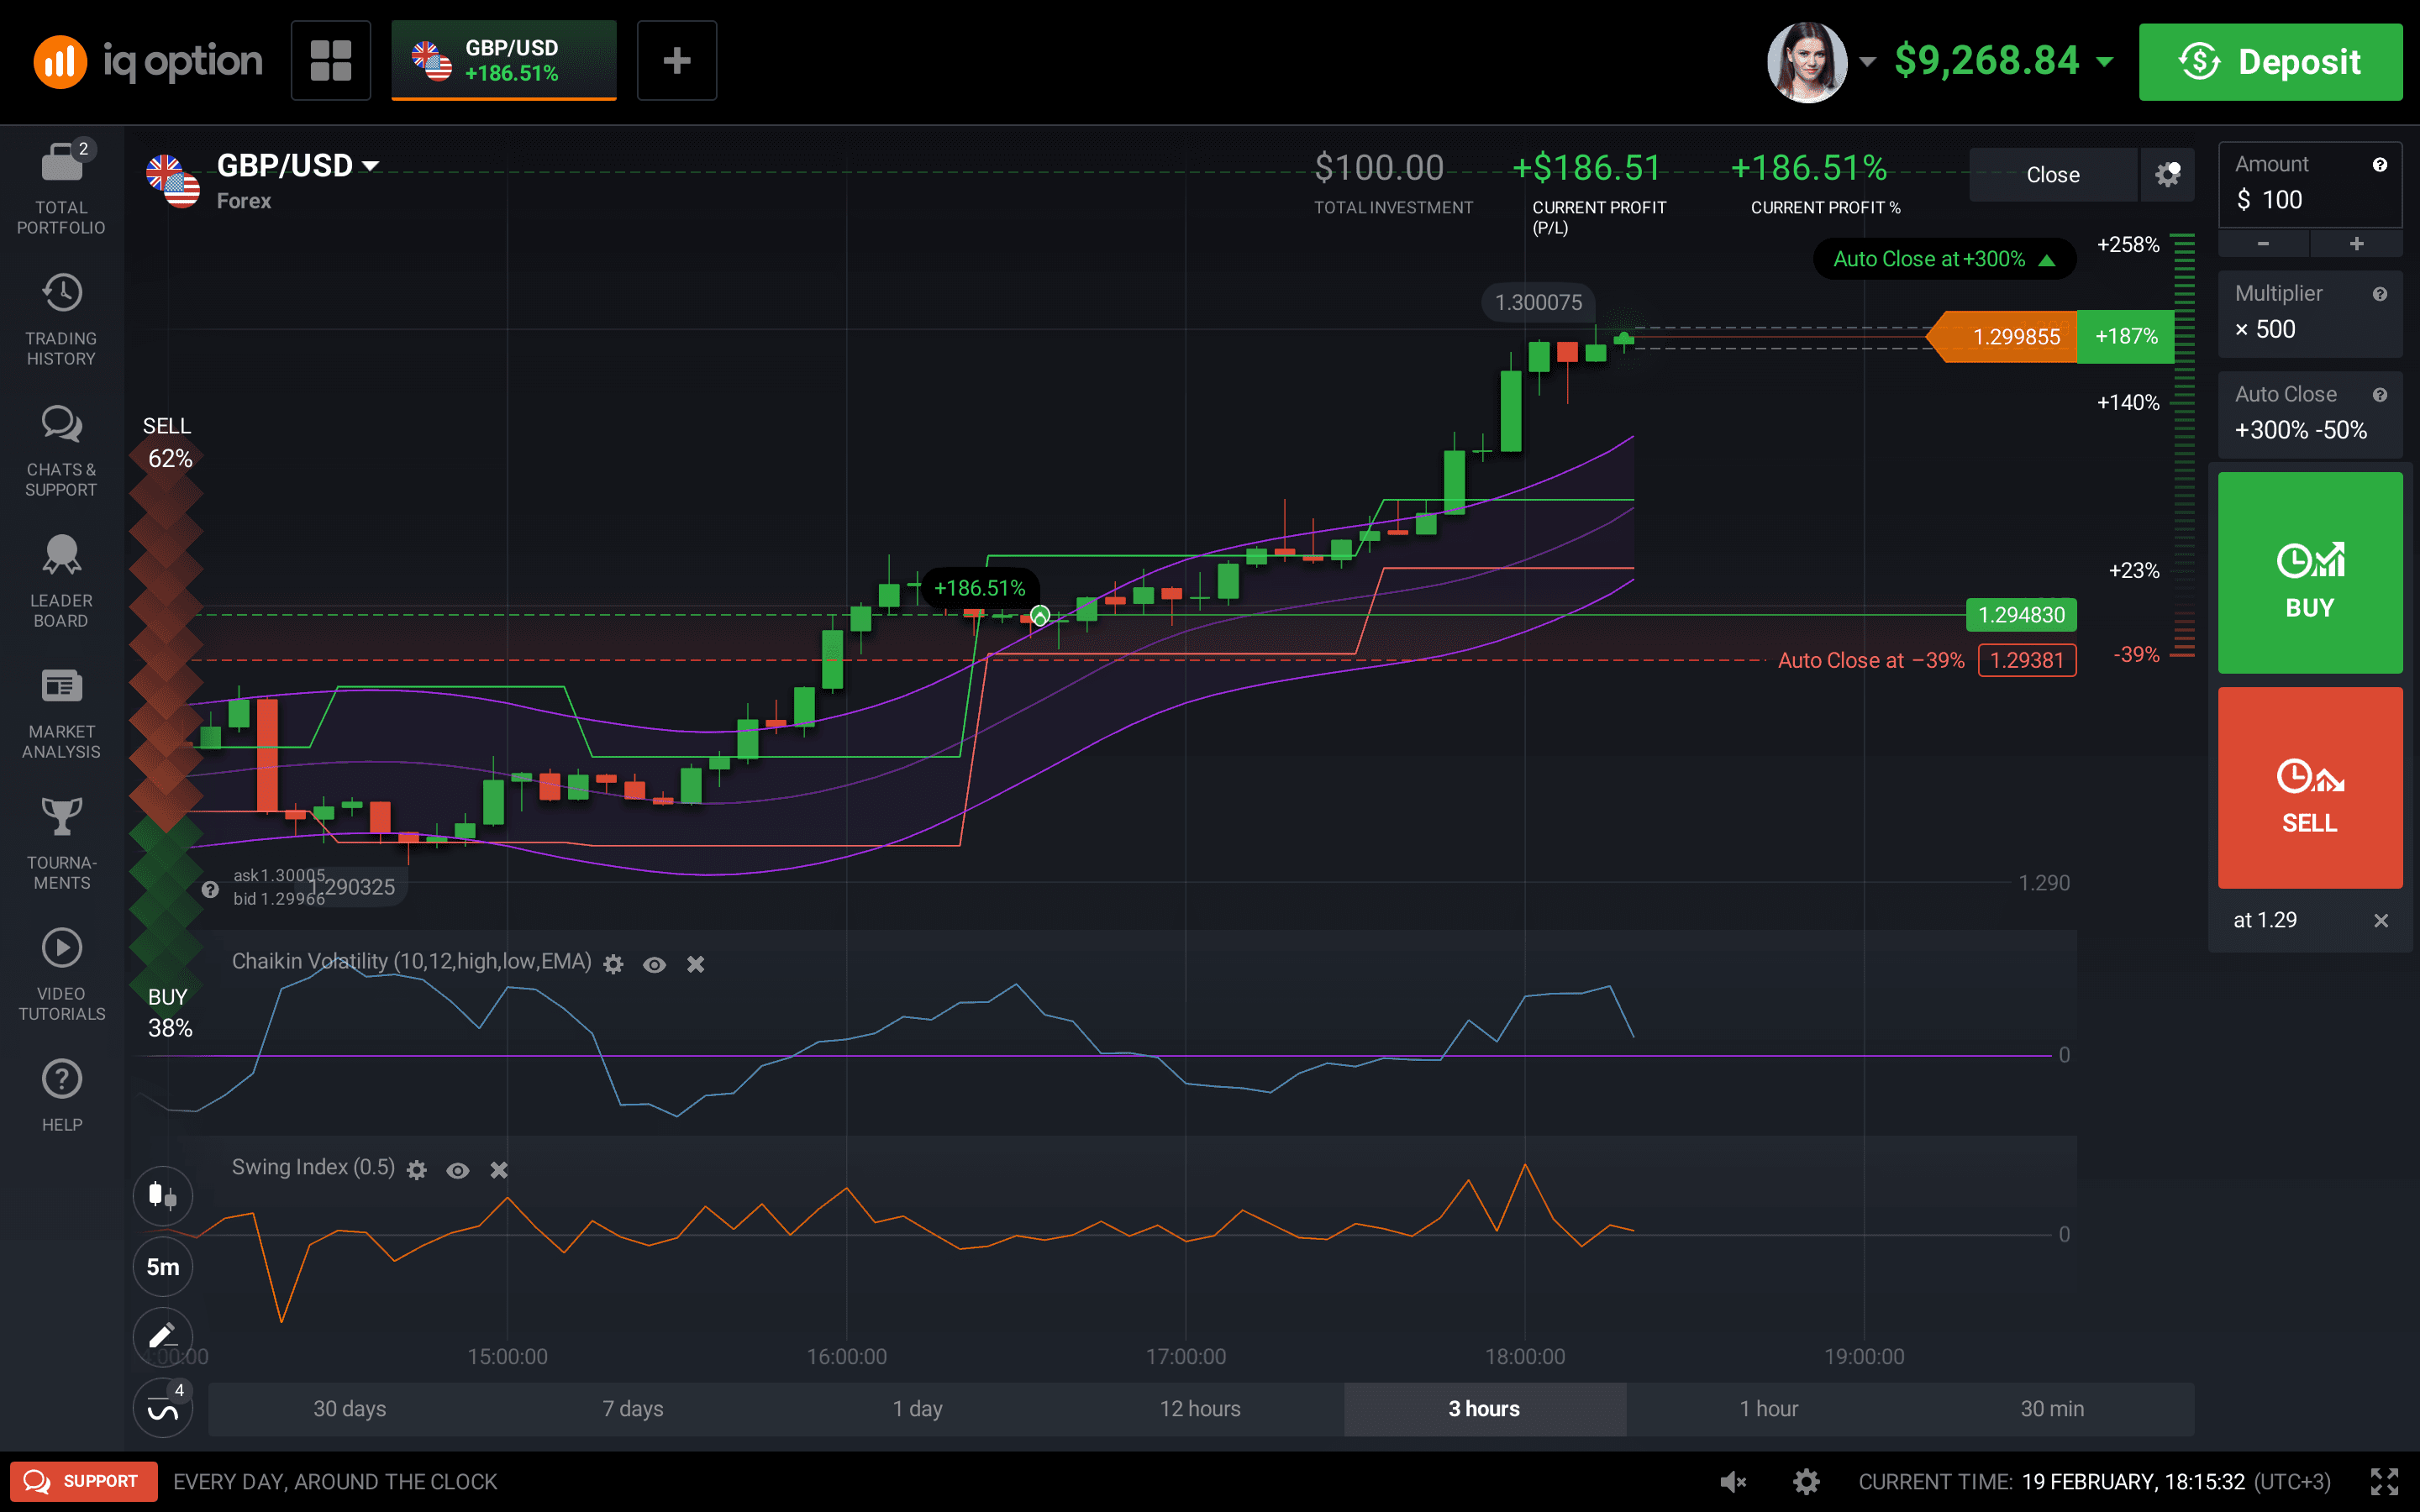2420x1512 pixels.
Task: Click the +186.51% position marker on chart
Action: click(x=979, y=588)
